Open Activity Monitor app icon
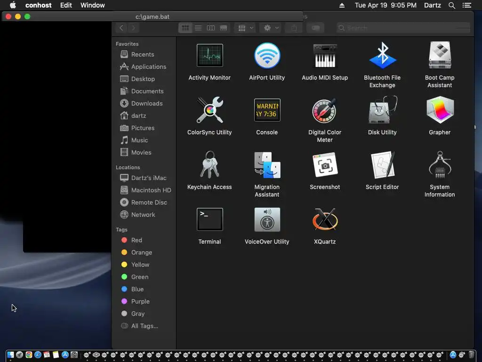The width and height of the screenshot is (482, 362). click(x=209, y=56)
